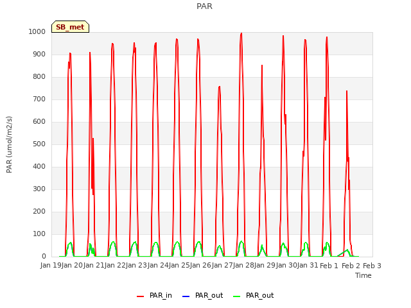Screen dimensions: 411x308
Task: Click the x-axis date label Jan 29
Action: coord(265,266)
